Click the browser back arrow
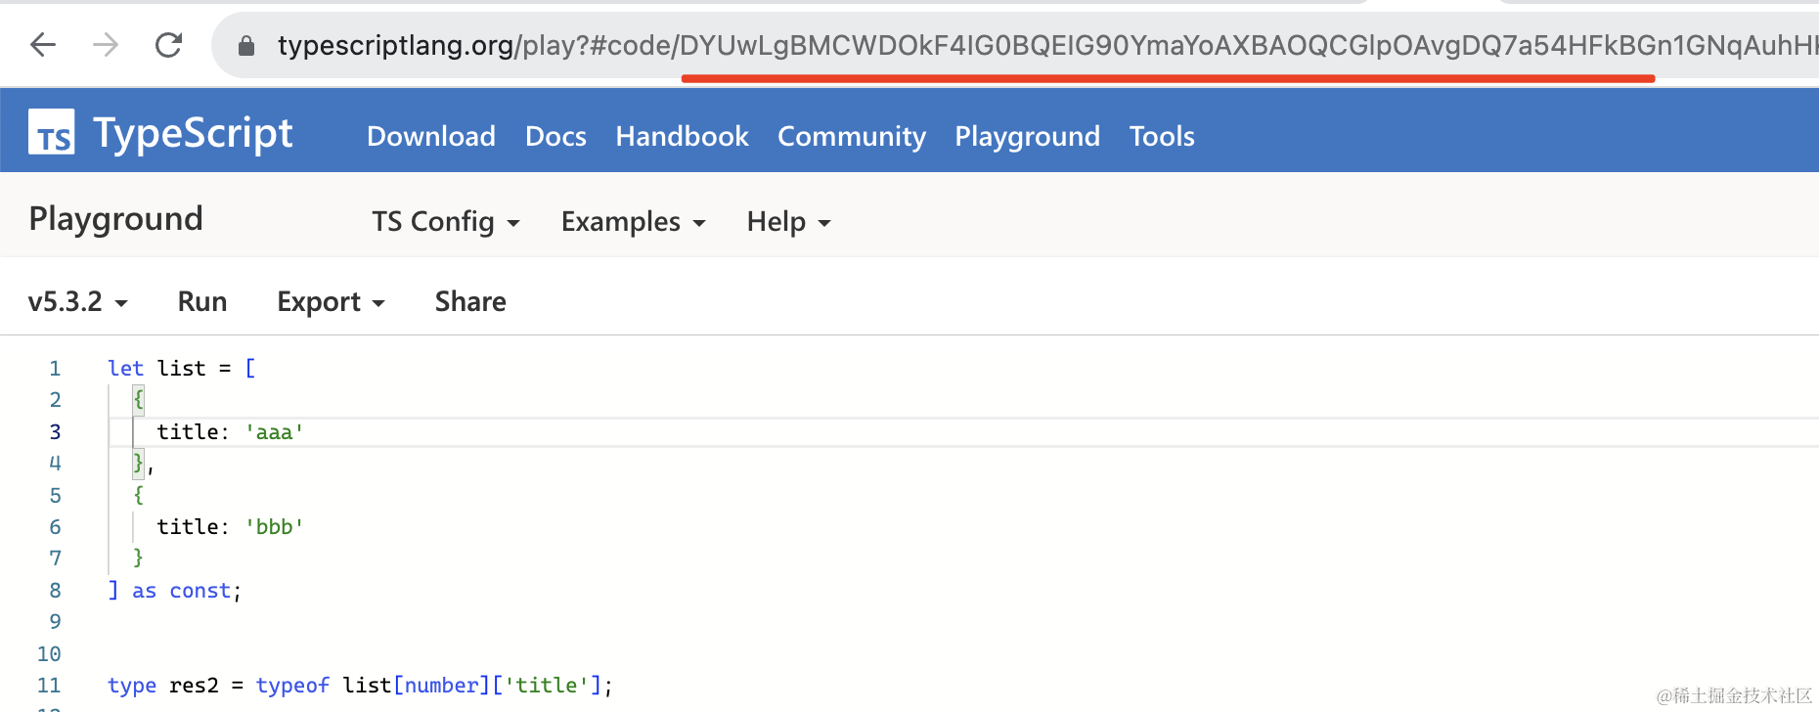1819x712 pixels. [x=43, y=45]
